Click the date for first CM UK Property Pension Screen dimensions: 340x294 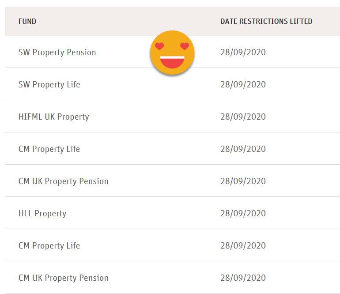[x=243, y=181]
